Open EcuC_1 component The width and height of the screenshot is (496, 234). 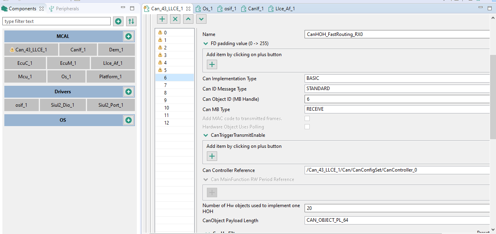tap(25, 63)
